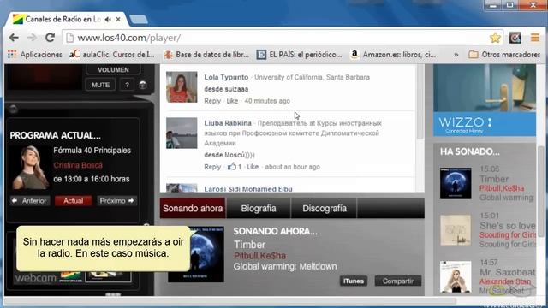Click '40 minutes ago' timestamp on Lola's comment

267,101
